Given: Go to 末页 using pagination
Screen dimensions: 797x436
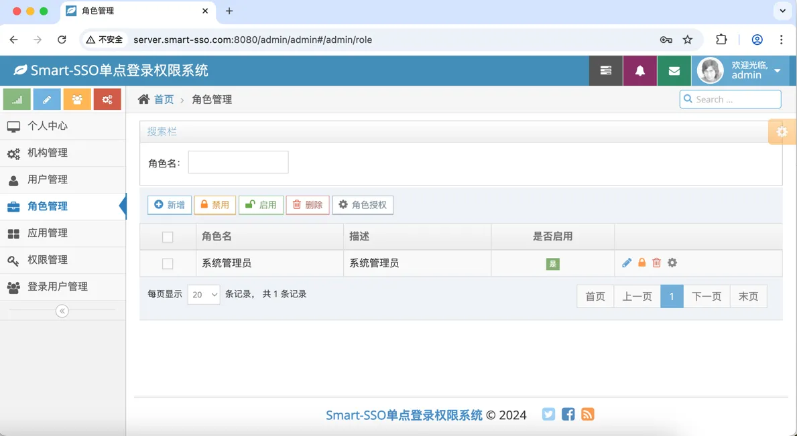Looking at the screenshot, I should tap(748, 296).
